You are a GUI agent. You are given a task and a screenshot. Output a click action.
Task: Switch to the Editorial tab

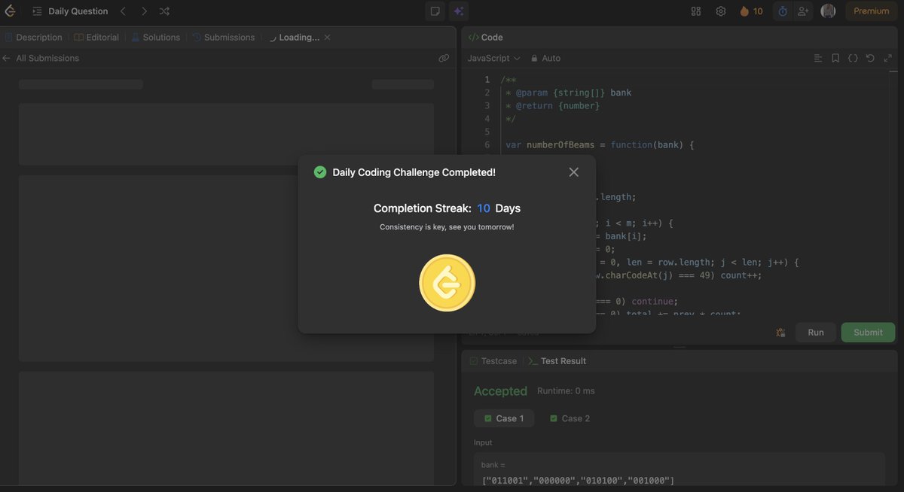point(96,37)
